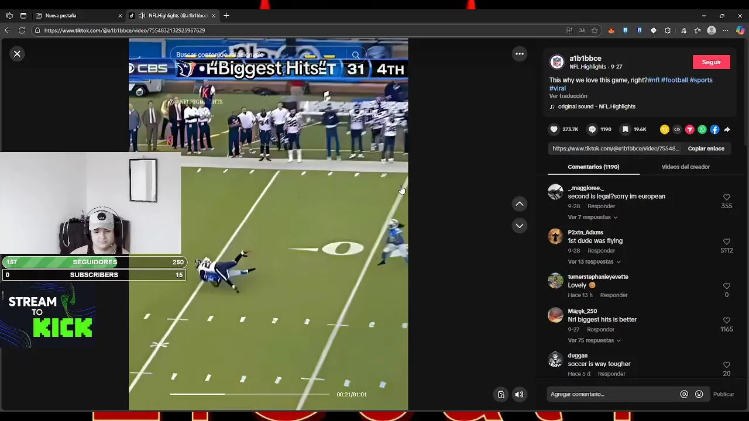The image size is (749, 421).
Task: Close the NFL.Highlights browser tab
Action: click(x=214, y=16)
